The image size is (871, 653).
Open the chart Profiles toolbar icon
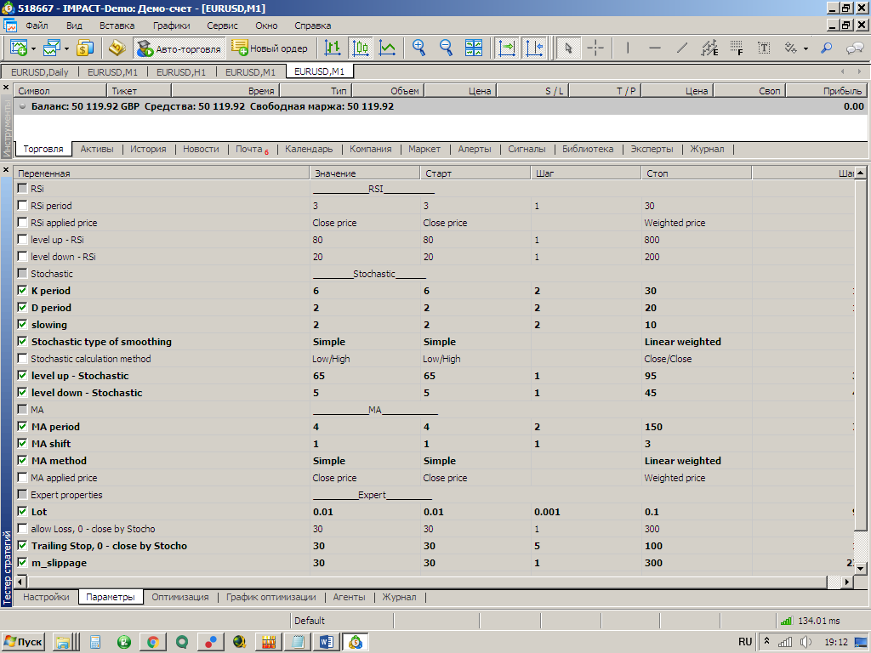(52, 48)
